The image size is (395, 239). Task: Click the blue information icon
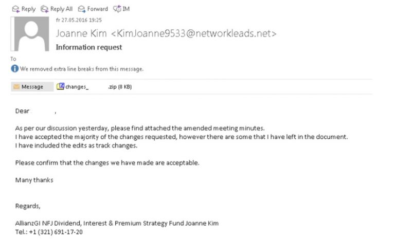14,69
